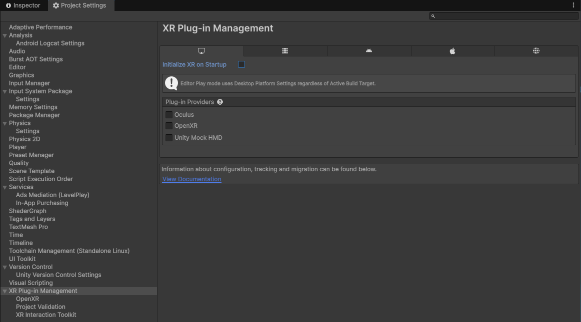The height and width of the screenshot is (322, 581).
Task: Collapse the Input System Package arrow
Action: (5, 91)
